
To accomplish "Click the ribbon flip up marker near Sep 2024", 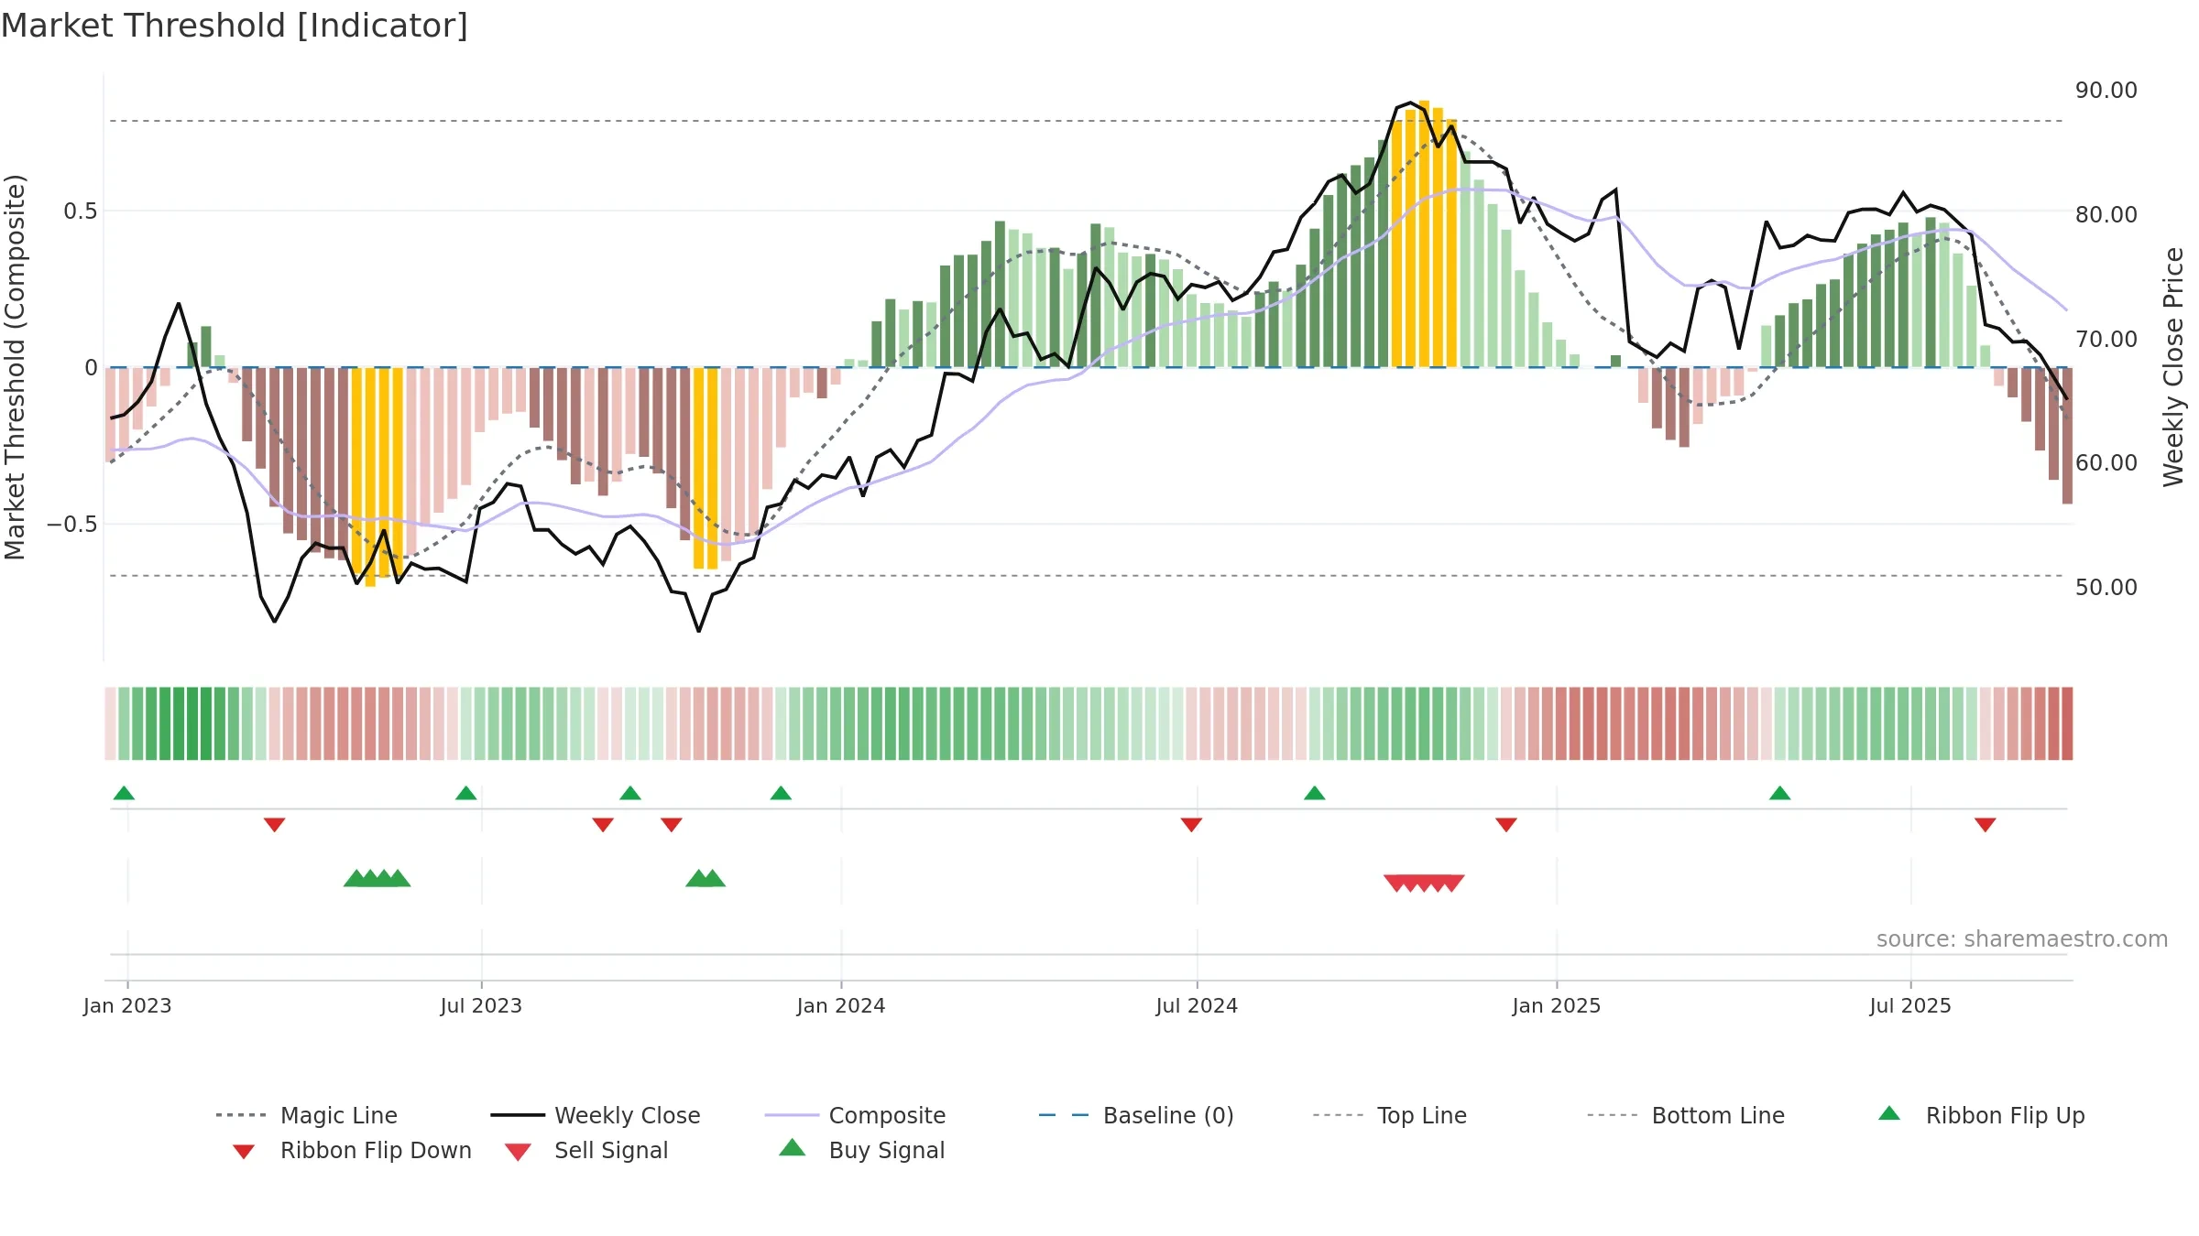I will coord(1314,793).
